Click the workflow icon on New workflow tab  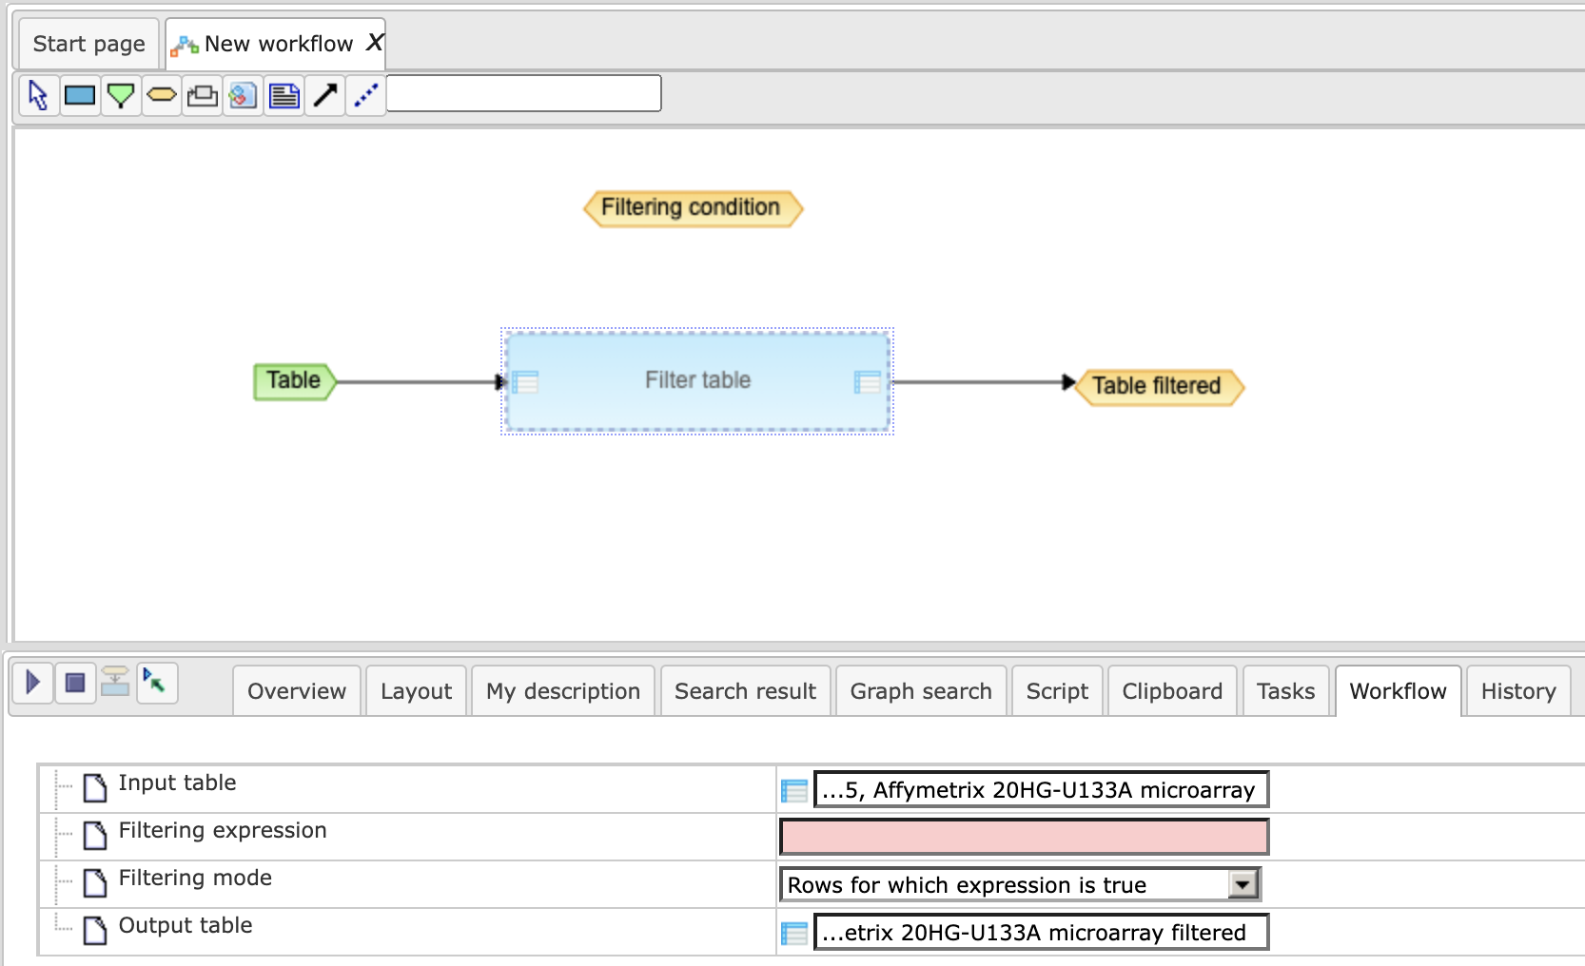[185, 45]
